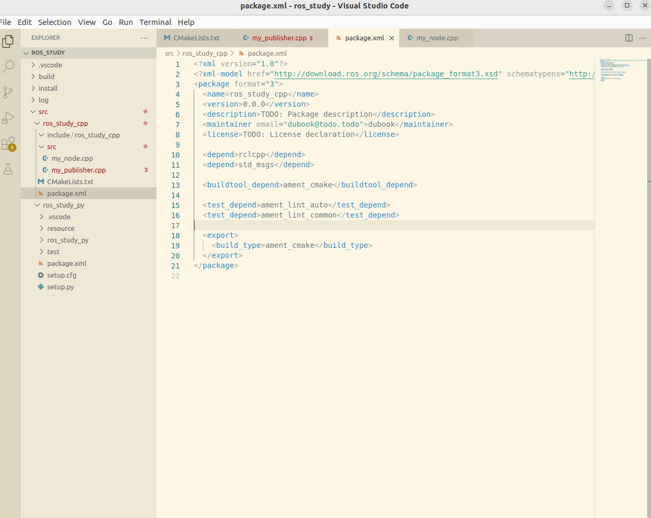Viewport: 651px width, 518px height.
Task: Click the src breadcrumb segment
Action: 169,54
